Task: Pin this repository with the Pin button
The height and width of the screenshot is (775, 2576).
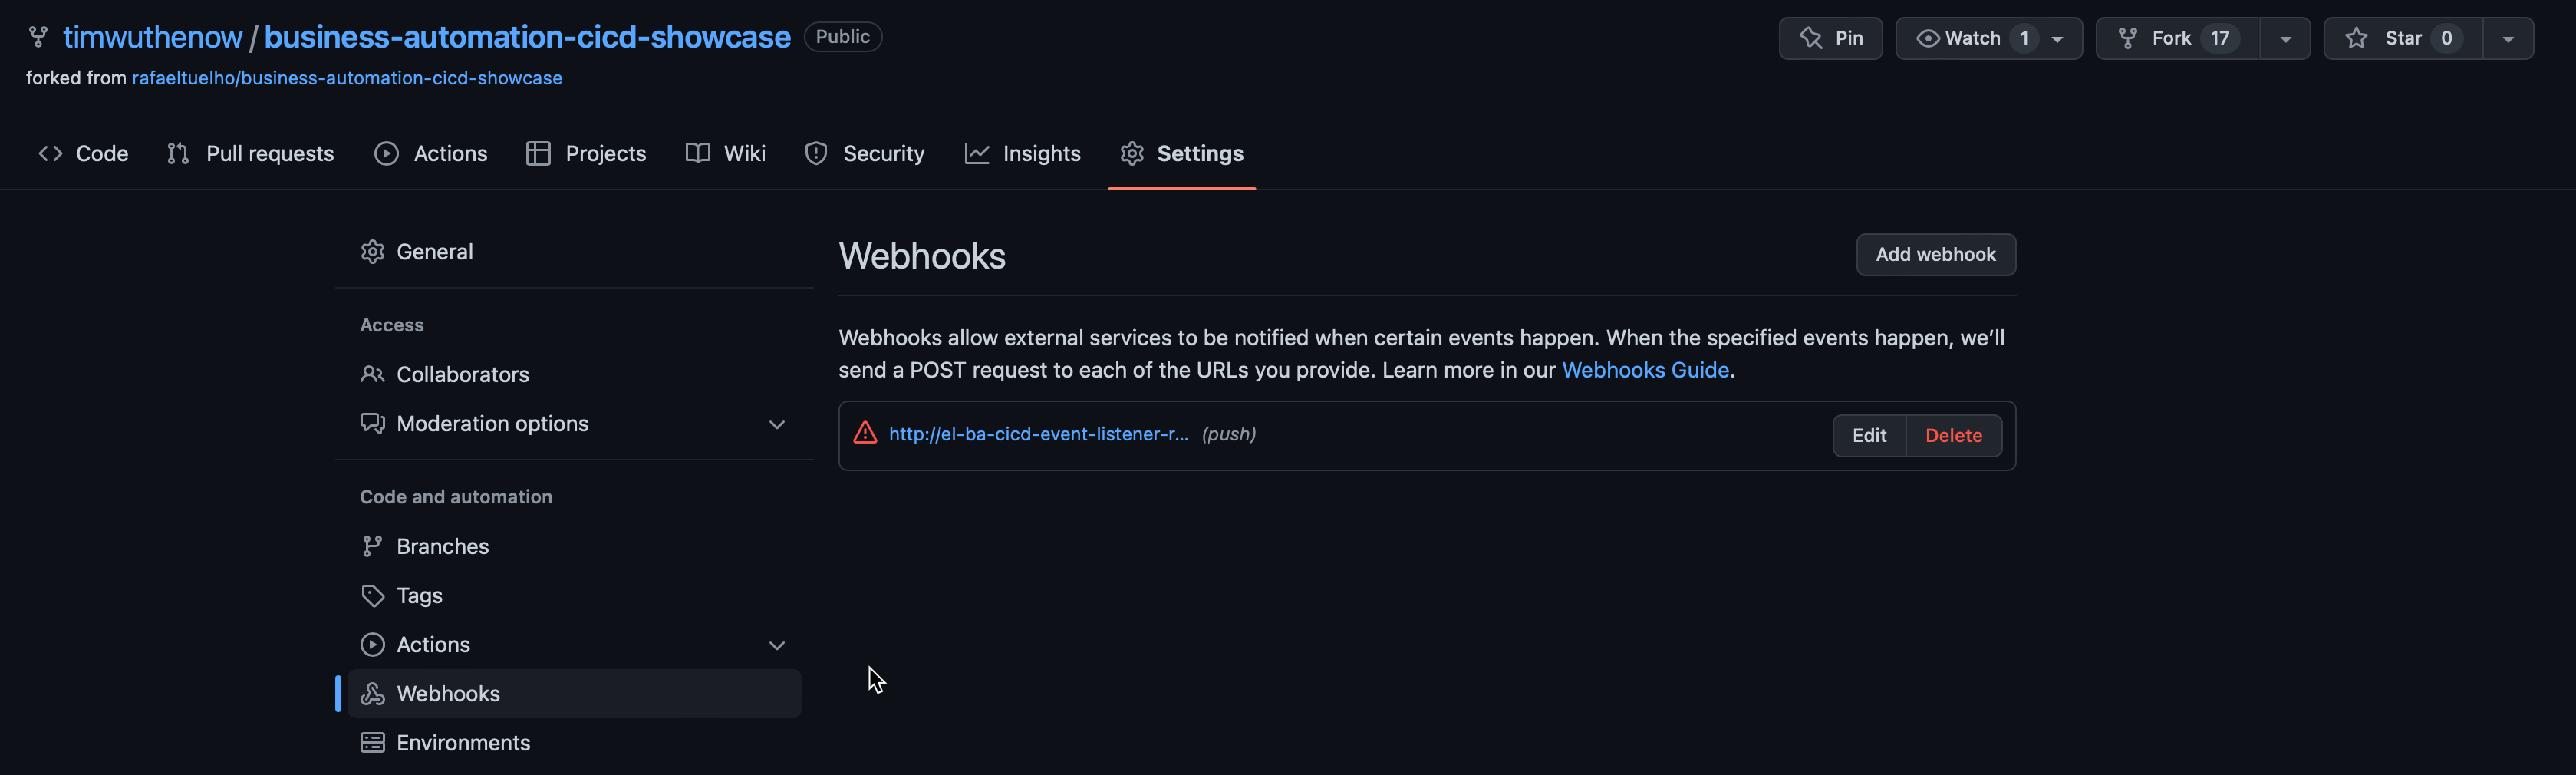Action: tap(1830, 38)
